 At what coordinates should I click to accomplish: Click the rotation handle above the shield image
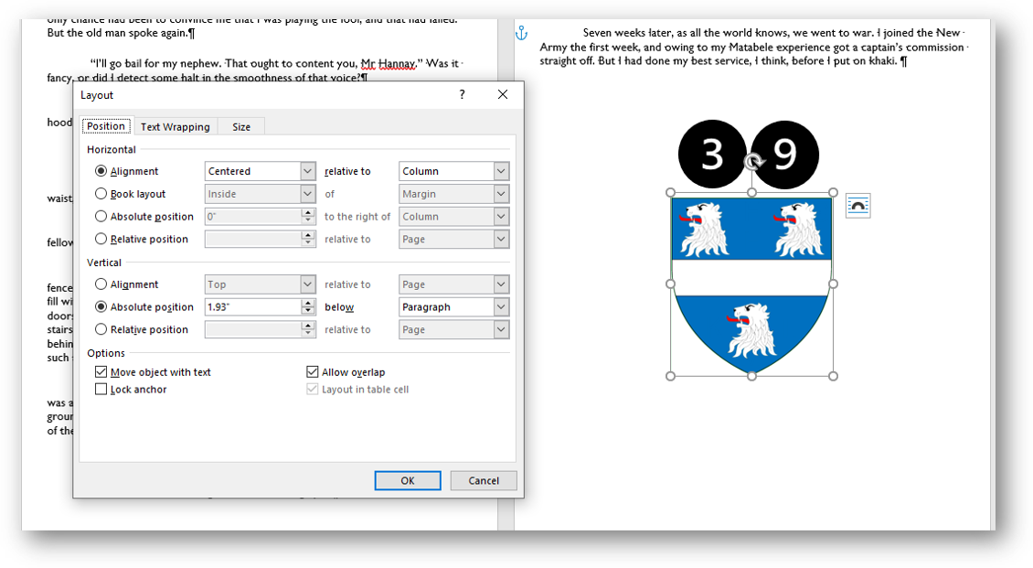coord(752,163)
